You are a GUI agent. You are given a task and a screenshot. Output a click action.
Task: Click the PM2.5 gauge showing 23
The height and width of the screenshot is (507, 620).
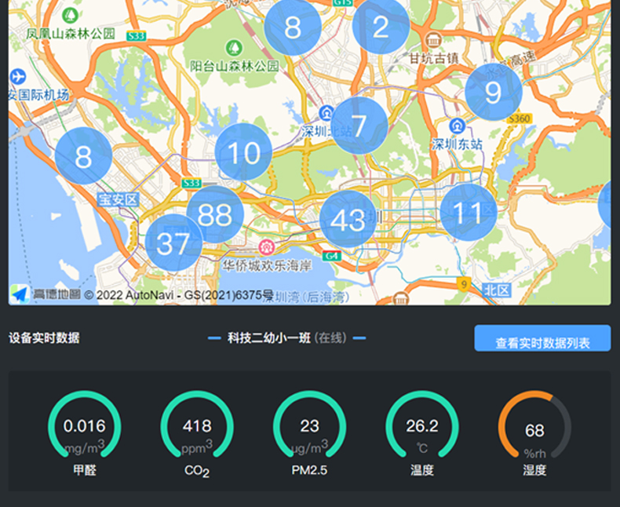coord(309,428)
